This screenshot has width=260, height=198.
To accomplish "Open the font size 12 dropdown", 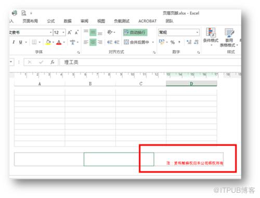I will coord(63,32).
